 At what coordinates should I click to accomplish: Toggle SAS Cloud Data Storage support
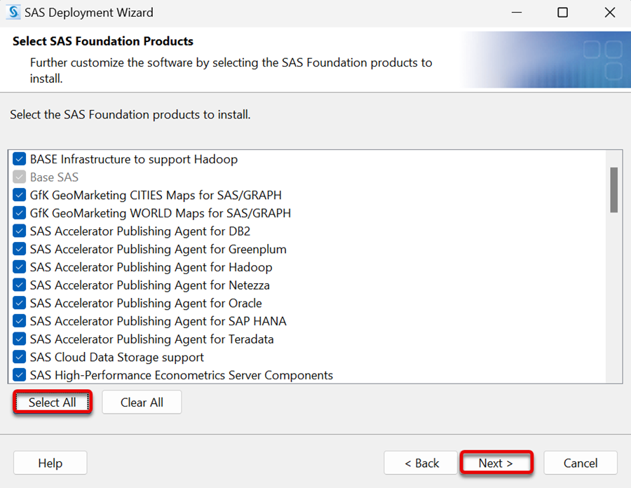[x=20, y=357]
